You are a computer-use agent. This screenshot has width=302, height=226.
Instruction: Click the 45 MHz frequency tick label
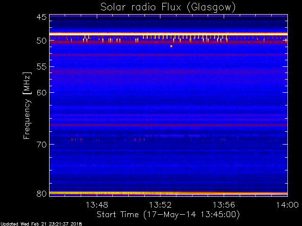[42, 17]
